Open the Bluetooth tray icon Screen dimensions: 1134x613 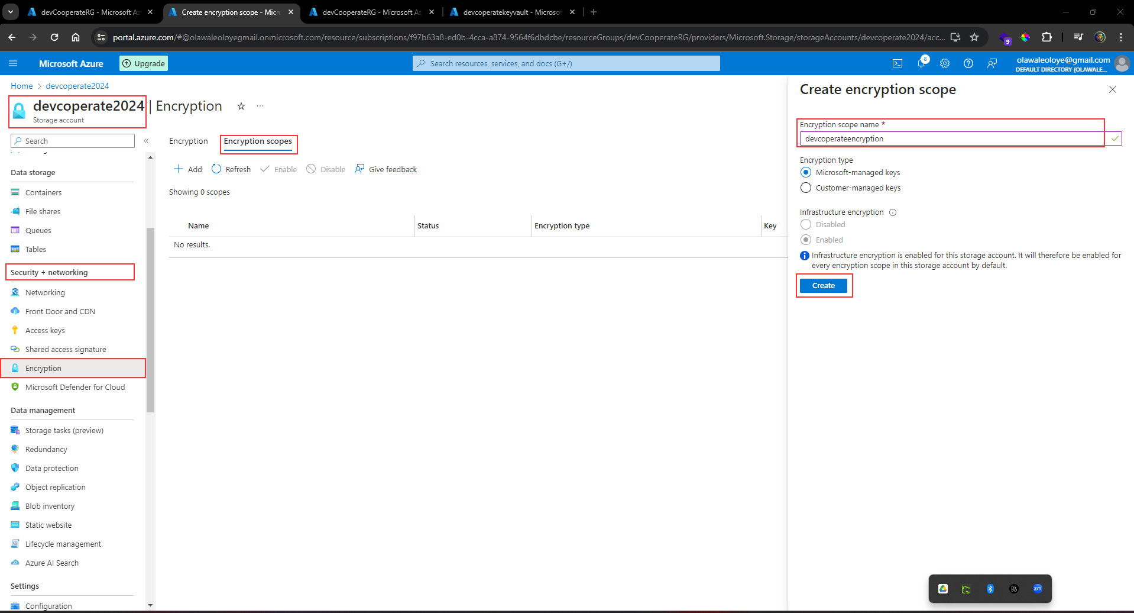(990, 589)
